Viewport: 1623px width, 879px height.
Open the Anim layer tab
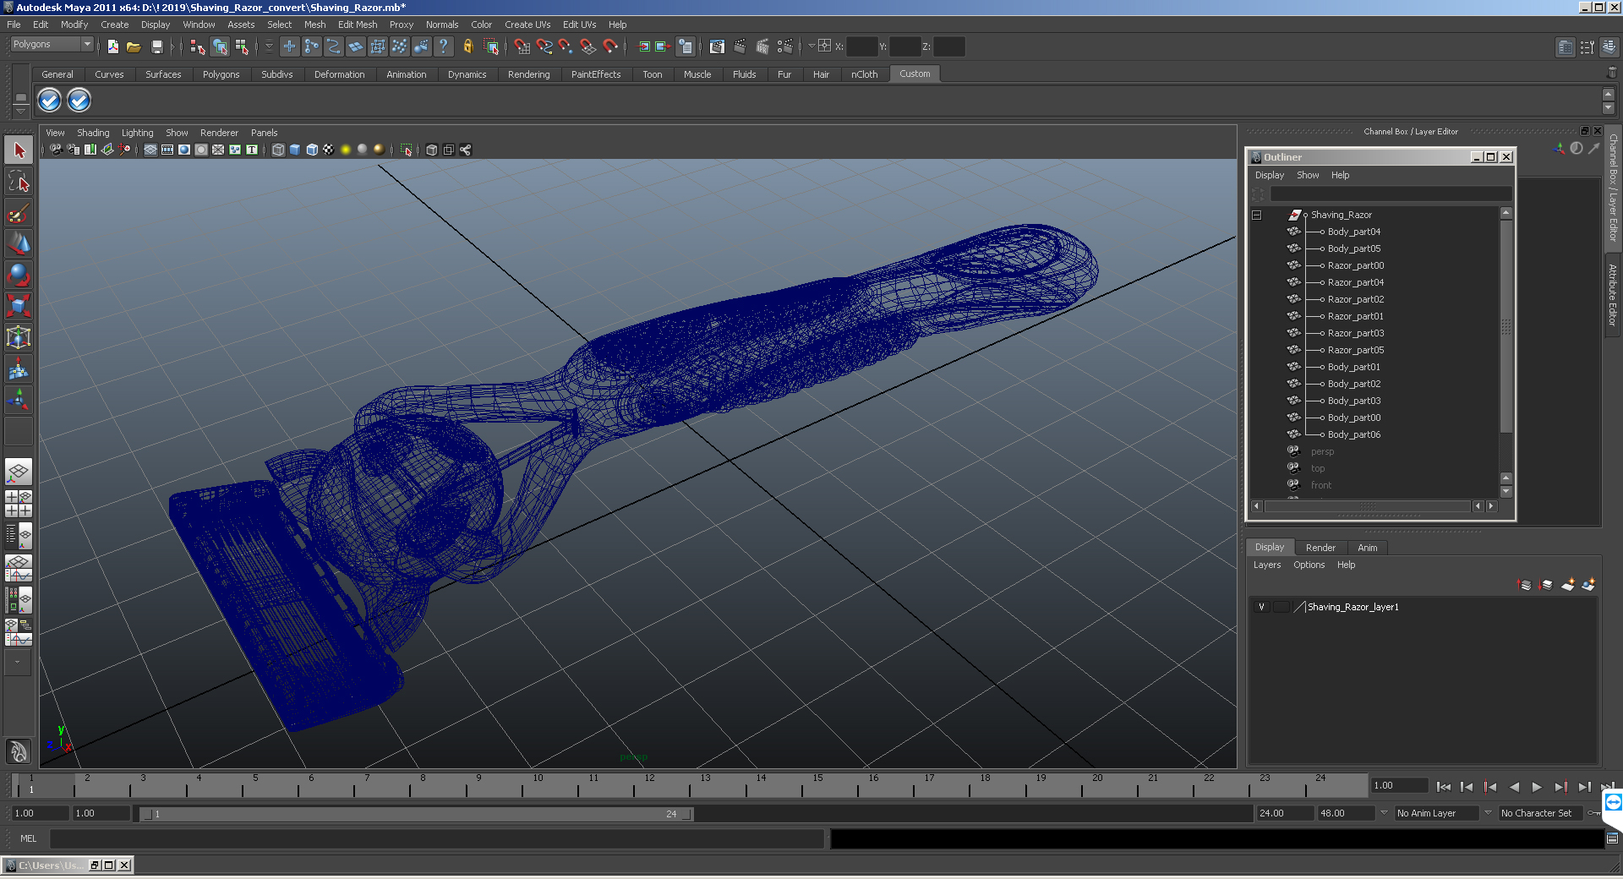1367,548
